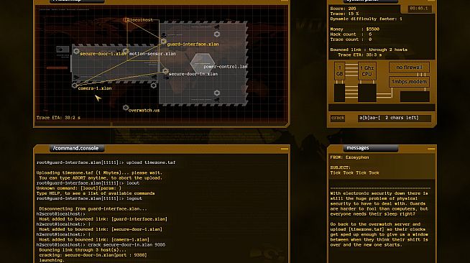Click 'Host added to bounced link: [secure-door-1.xlan]'

click(x=101, y=229)
